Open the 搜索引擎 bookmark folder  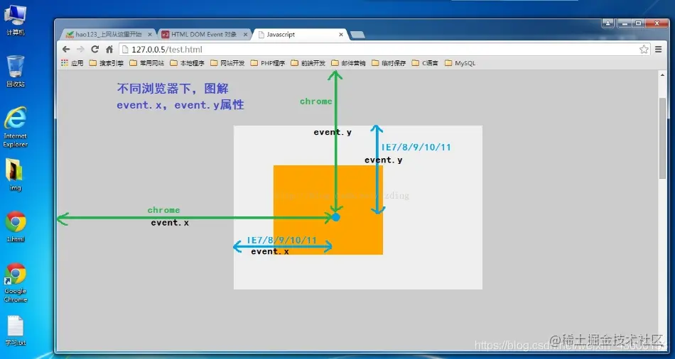coord(107,62)
